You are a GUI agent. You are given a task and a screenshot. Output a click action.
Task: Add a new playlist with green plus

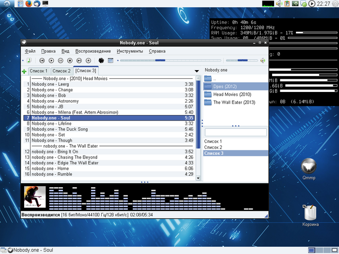(24, 71)
